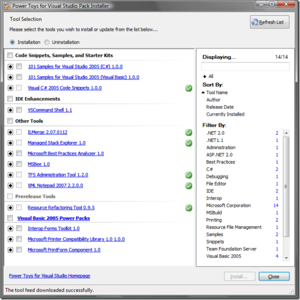The width and height of the screenshot is (300, 300).
Task: Expand 101 Samples for Visual Studio C# entry
Action: [10, 66]
